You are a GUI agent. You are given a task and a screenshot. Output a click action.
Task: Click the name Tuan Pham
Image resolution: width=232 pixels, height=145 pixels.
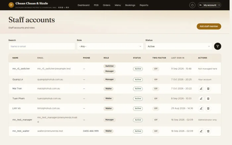(x=19, y=98)
